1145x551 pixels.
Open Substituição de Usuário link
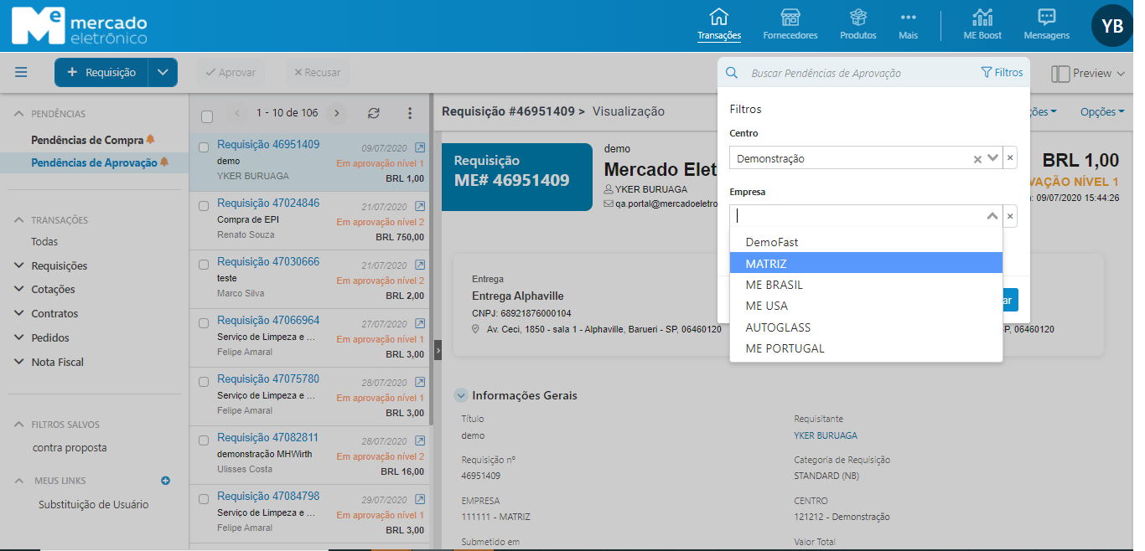click(93, 505)
